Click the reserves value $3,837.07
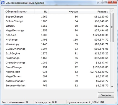This screenshot has height=105, width=118. (102, 62)
